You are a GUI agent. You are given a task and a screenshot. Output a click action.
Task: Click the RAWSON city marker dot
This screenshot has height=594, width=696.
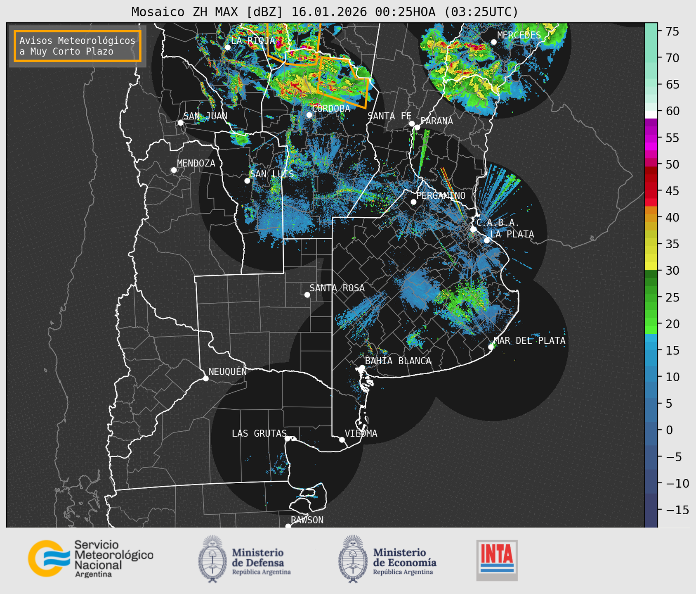[x=288, y=526]
